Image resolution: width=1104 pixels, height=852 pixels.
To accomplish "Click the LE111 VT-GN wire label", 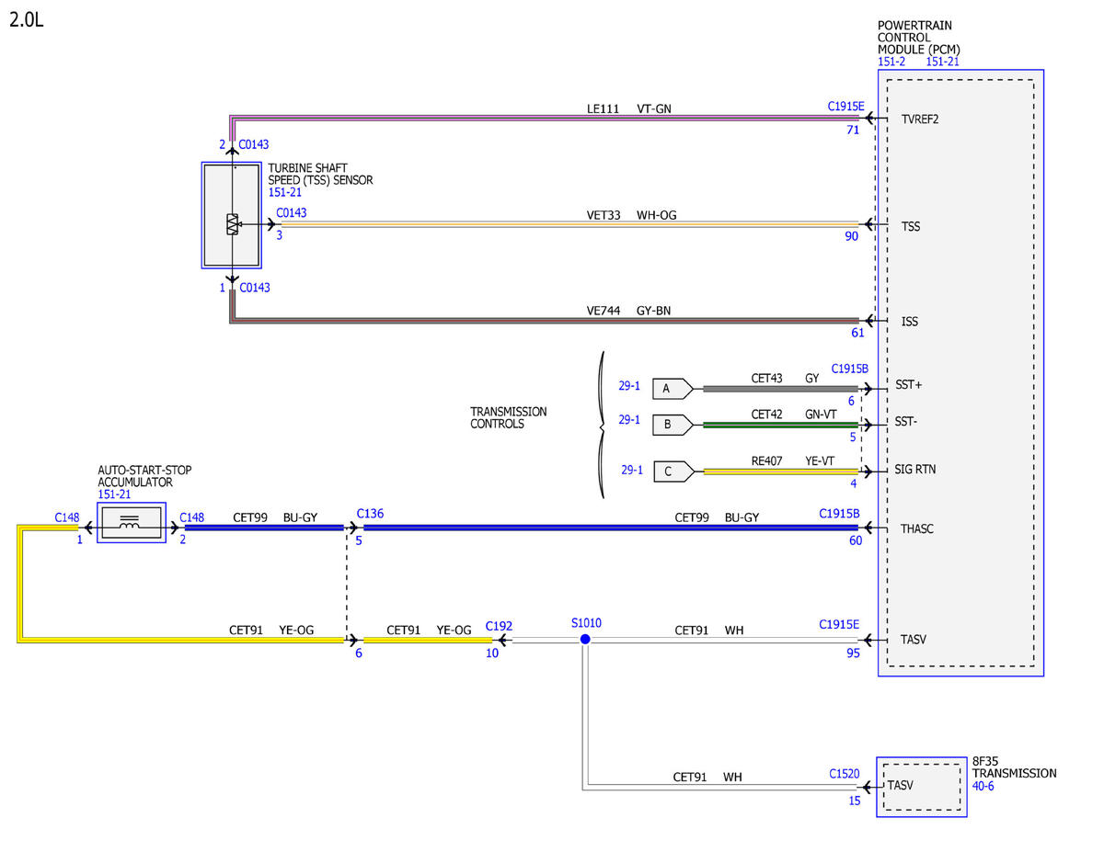I will (x=629, y=108).
